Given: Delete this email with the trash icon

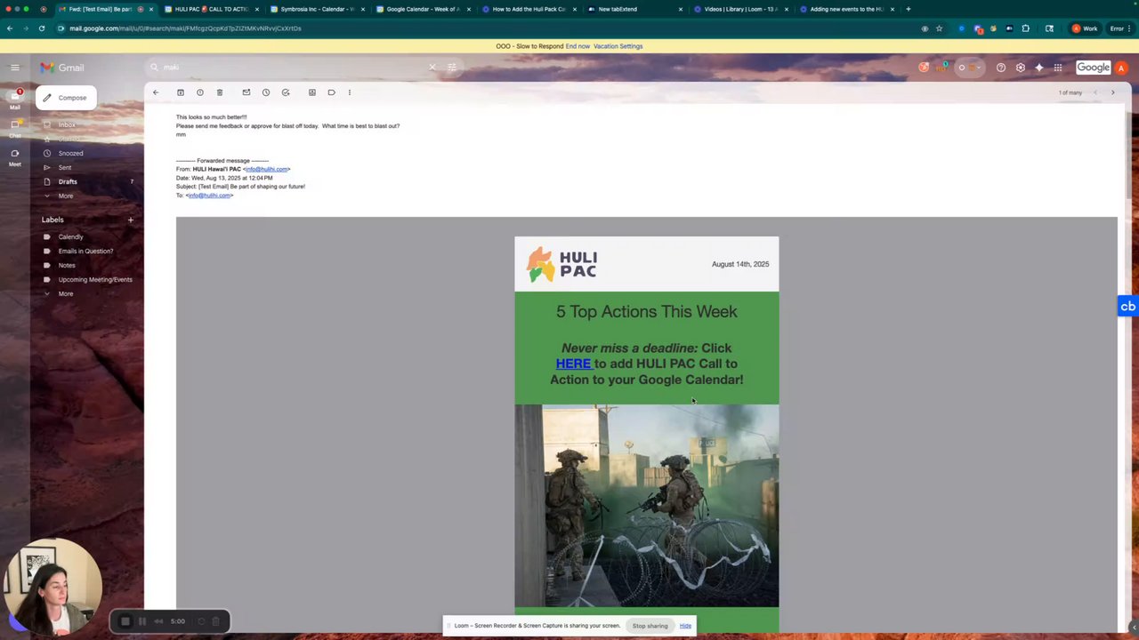Looking at the screenshot, I should (220, 92).
